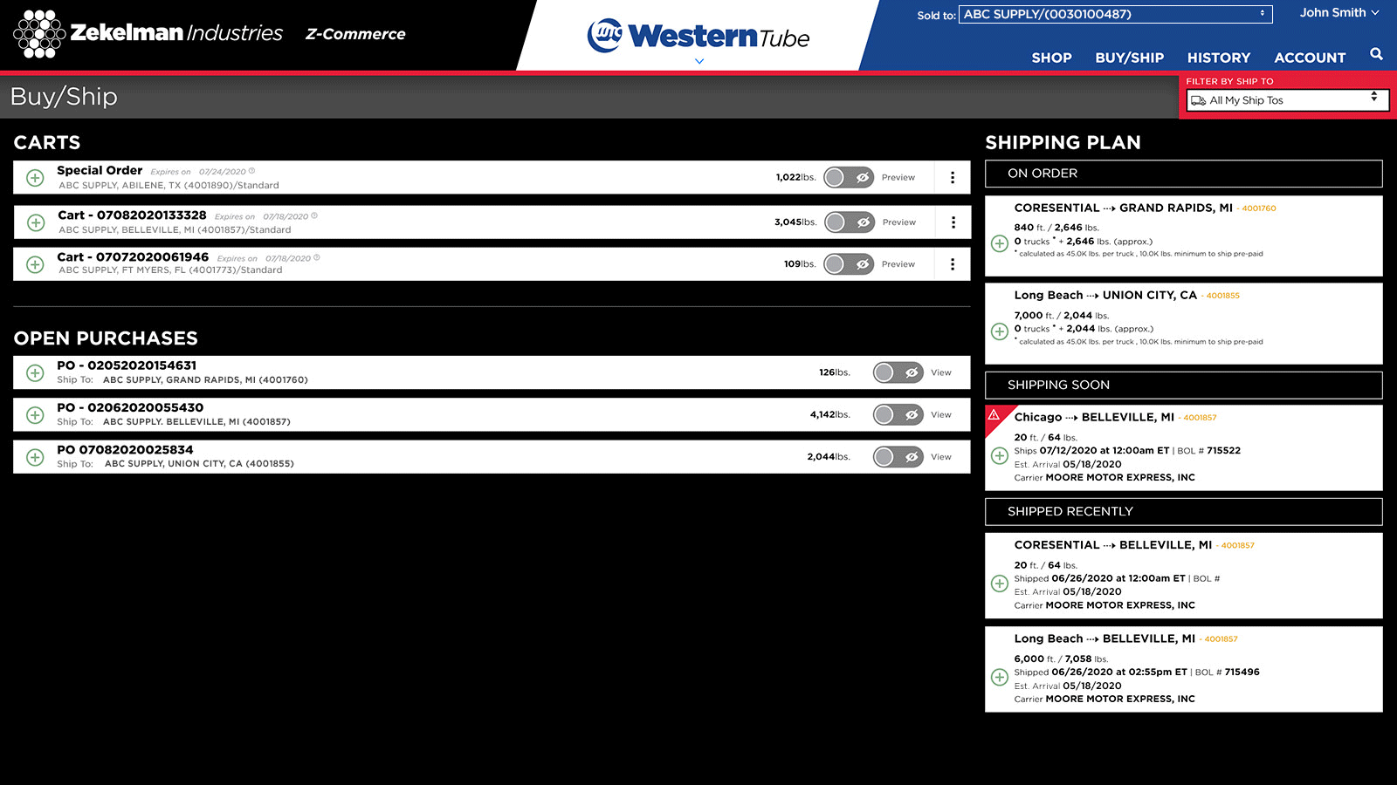Toggle visibility switch for Special Order cart
1397x785 pixels.
pyautogui.click(x=848, y=178)
